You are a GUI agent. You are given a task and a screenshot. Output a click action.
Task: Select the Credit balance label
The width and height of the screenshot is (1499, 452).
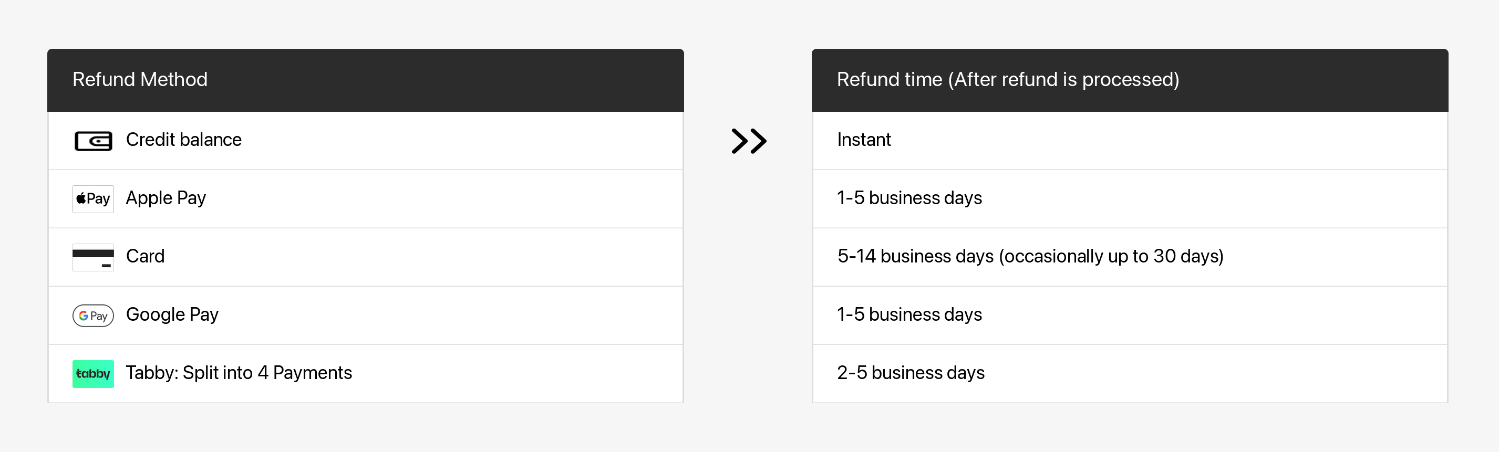tap(183, 140)
